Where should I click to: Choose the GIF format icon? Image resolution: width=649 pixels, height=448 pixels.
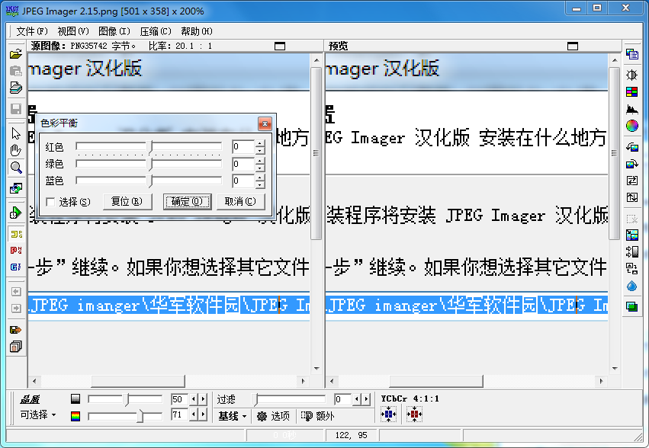[x=16, y=267]
